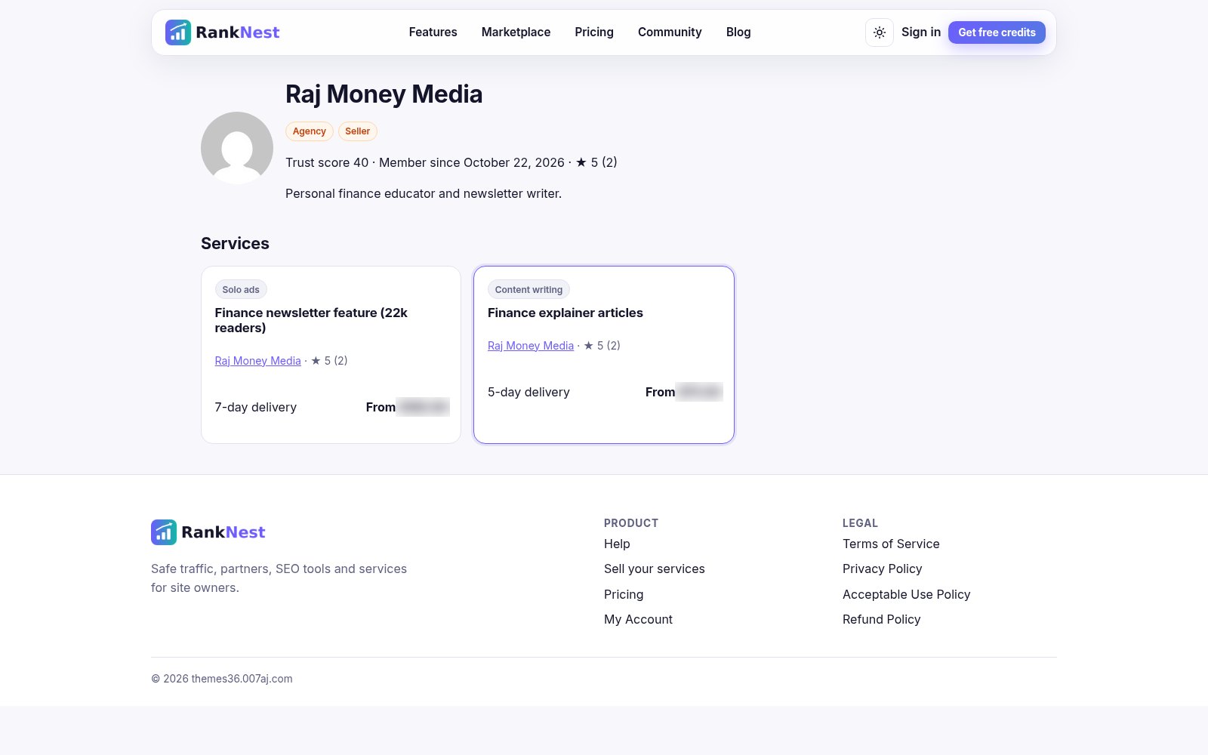Viewport: 1208px width, 755px height.
Task: Click the footer RankNest logo
Action: coord(208,532)
